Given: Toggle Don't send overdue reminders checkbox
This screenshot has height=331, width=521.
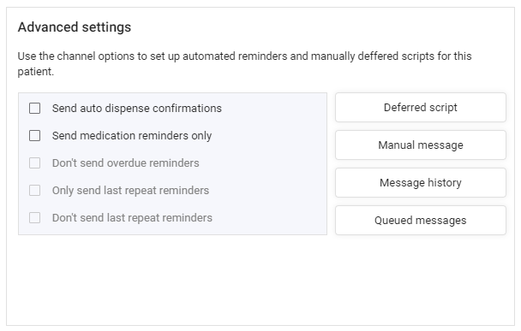Looking at the screenshot, I should (x=34, y=163).
